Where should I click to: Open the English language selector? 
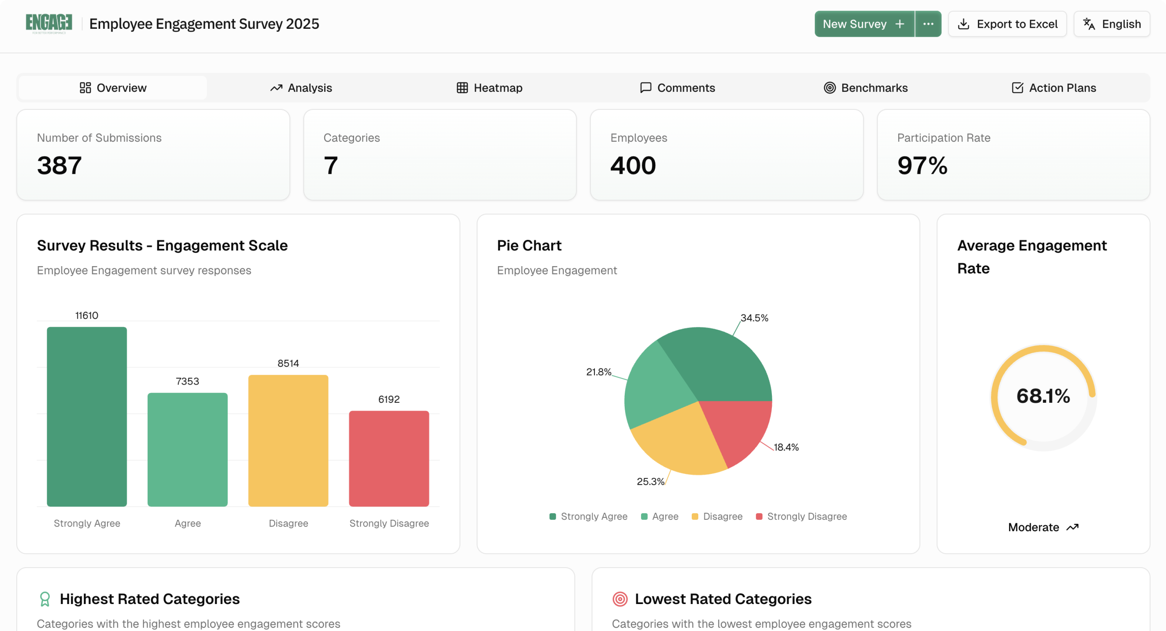[1112, 24]
